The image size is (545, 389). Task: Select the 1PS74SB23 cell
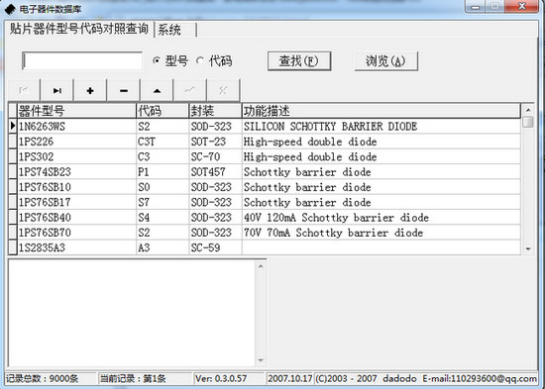point(76,172)
